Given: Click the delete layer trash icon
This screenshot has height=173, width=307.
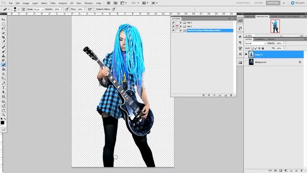Looking at the screenshot, I should (x=301, y=171).
